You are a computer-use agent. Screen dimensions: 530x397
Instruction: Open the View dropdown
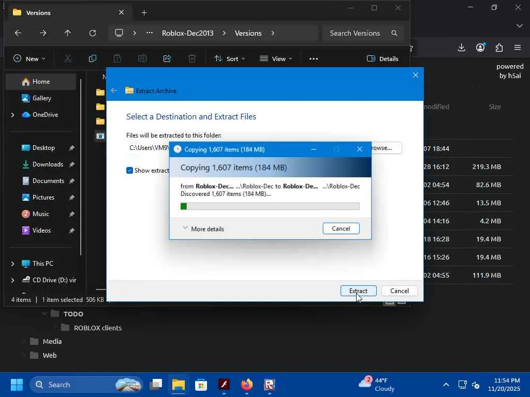(276, 59)
